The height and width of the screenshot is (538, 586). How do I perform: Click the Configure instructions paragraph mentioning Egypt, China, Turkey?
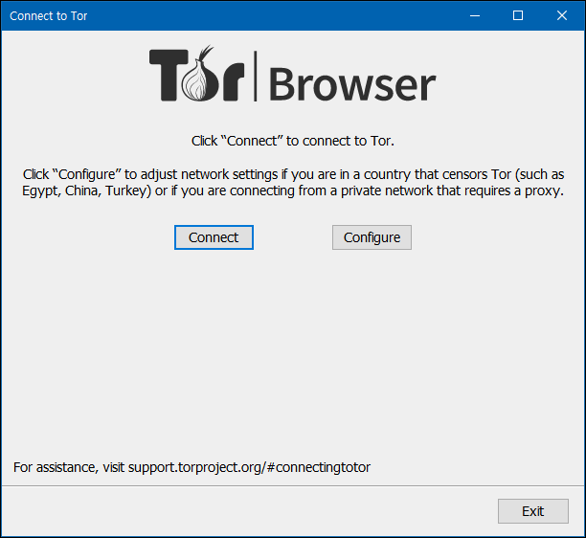[x=293, y=182]
